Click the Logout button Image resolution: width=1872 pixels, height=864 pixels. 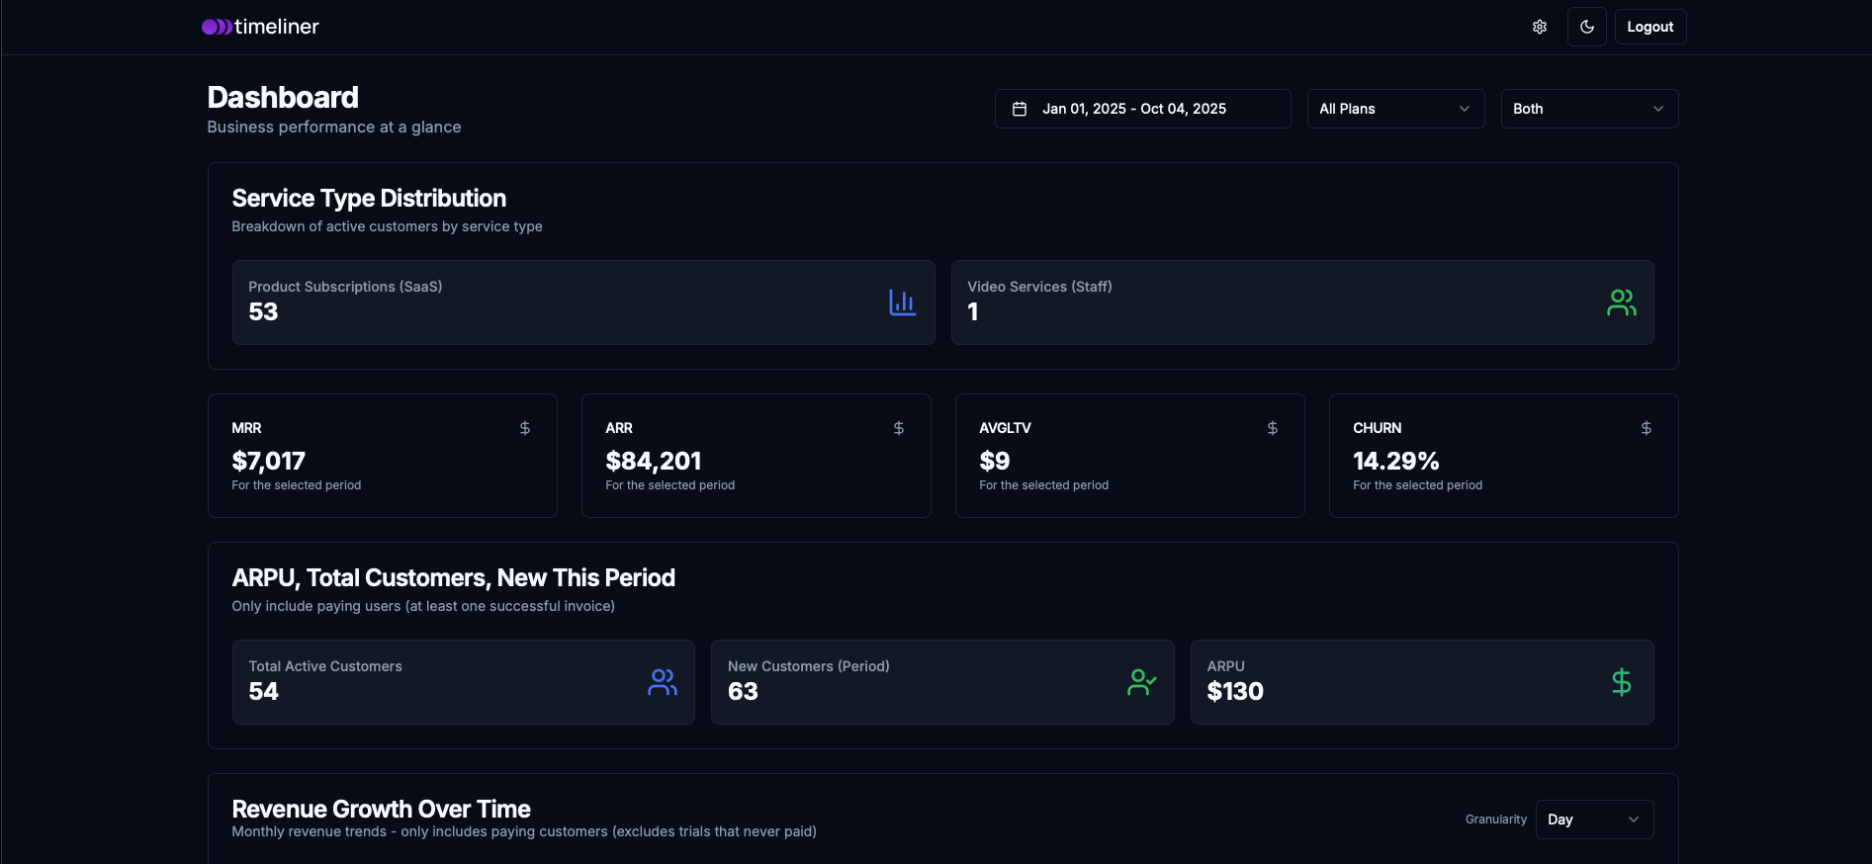tap(1650, 27)
